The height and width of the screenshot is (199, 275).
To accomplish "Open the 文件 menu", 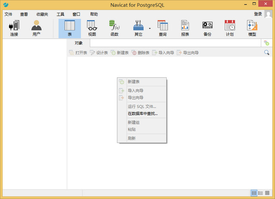I will (x=9, y=14).
